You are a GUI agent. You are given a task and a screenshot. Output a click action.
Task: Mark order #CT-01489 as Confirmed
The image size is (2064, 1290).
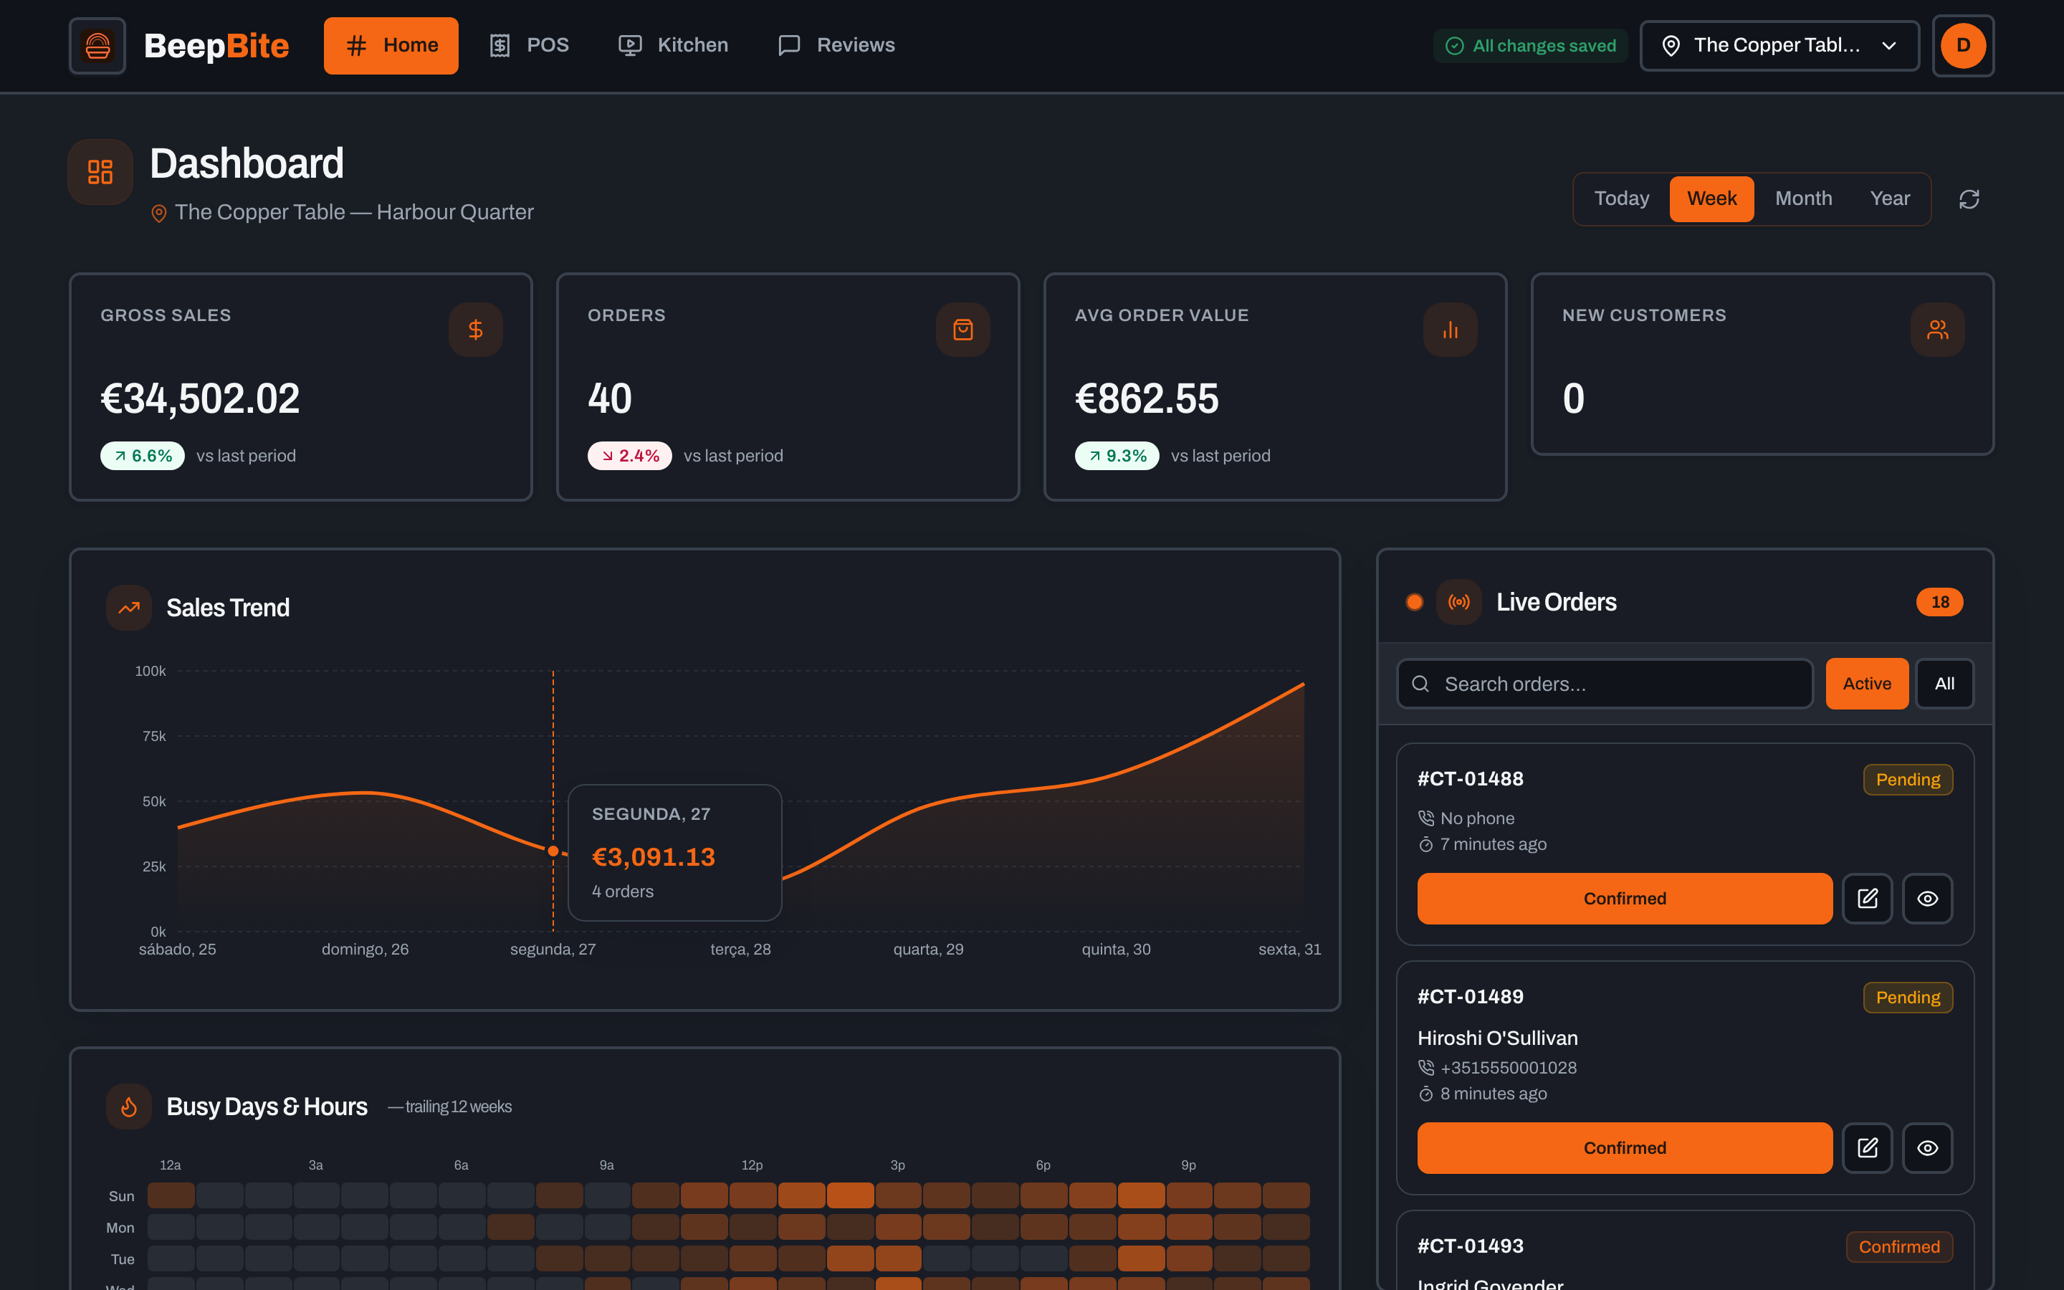(1624, 1148)
